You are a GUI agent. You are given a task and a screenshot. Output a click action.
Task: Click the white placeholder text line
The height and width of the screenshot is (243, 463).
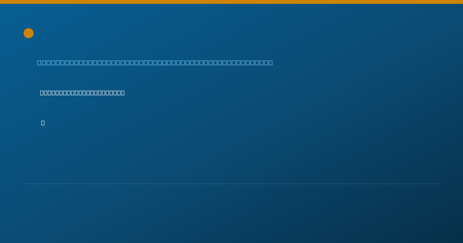tap(82, 93)
